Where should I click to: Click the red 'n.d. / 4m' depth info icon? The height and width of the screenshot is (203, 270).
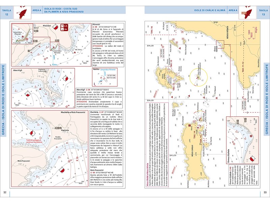coord(64,27)
